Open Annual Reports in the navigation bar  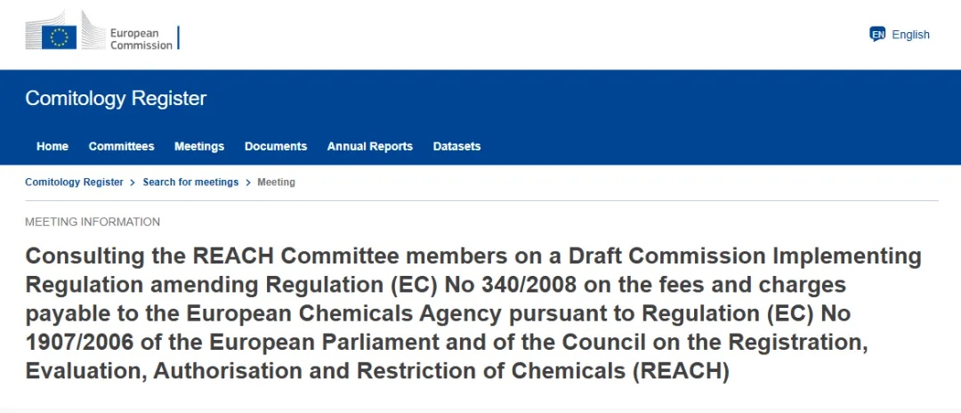[x=370, y=147]
